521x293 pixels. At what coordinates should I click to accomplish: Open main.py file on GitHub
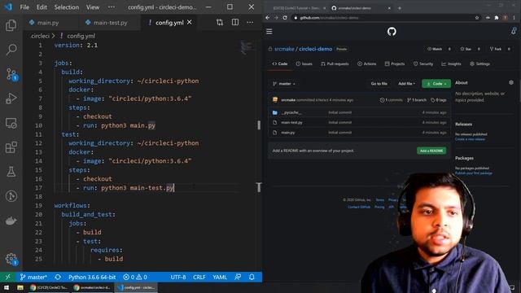click(x=287, y=133)
